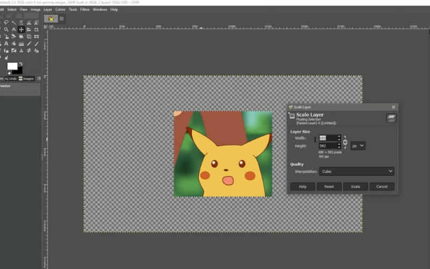Open the Filters menu
430x269 pixels.
click(85, 9)
